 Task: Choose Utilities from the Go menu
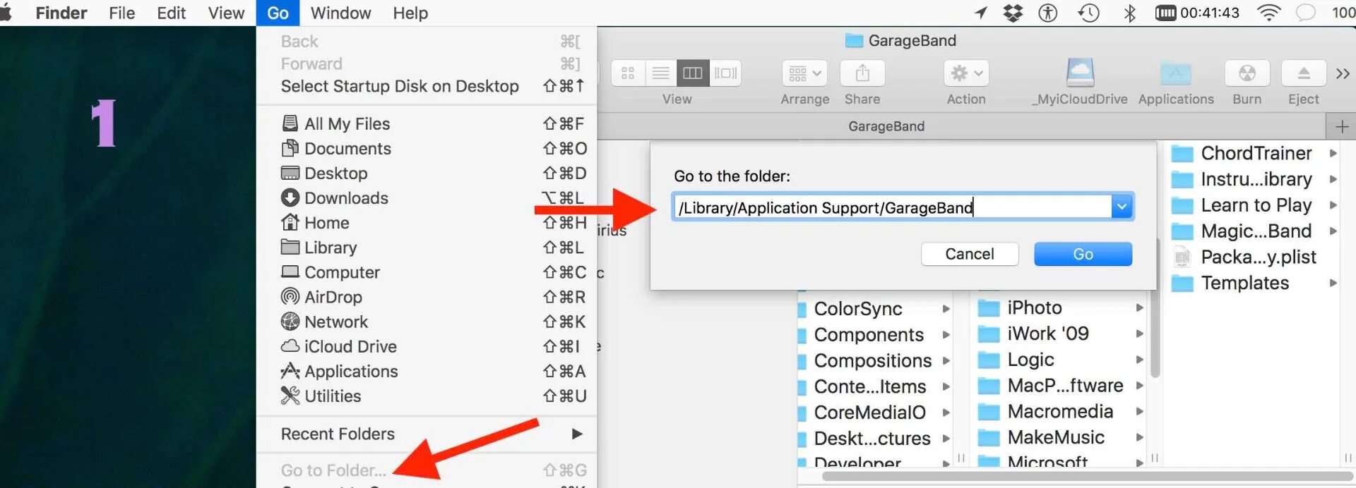click(333, 396)
